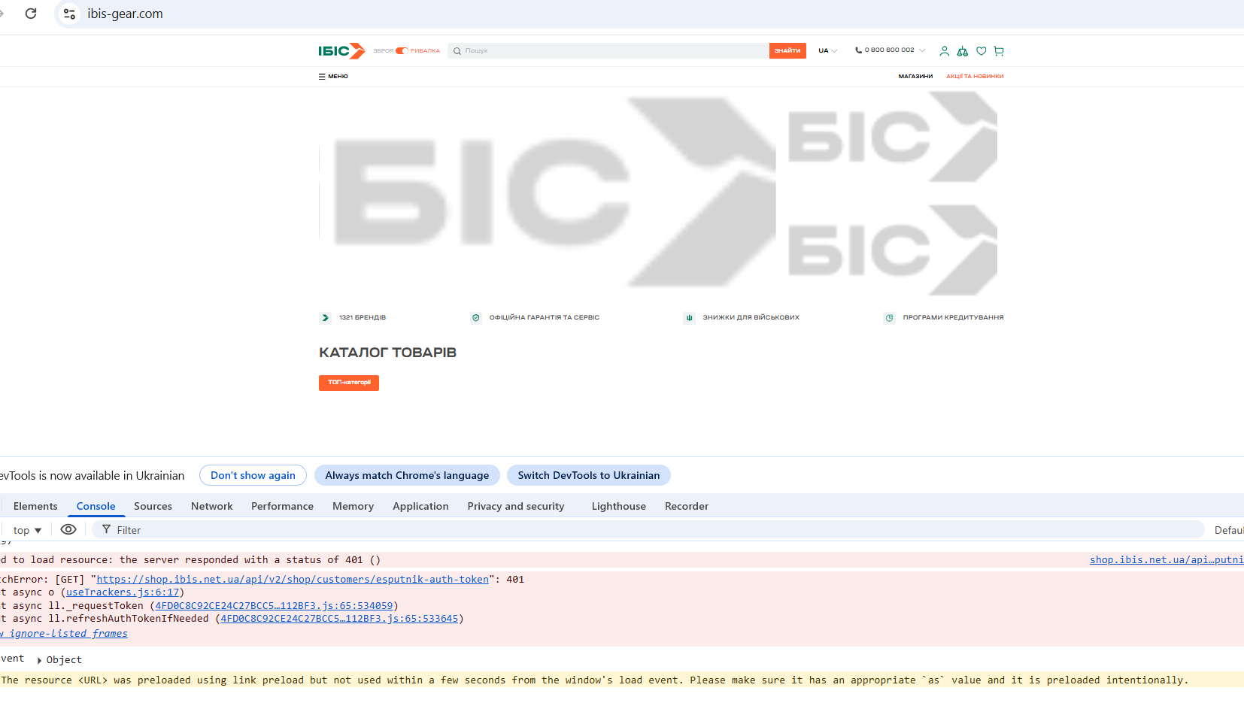Click the search magnifier icon in the site search
Viewport: 1244px width, 721px height.
(x=457, y=51)
